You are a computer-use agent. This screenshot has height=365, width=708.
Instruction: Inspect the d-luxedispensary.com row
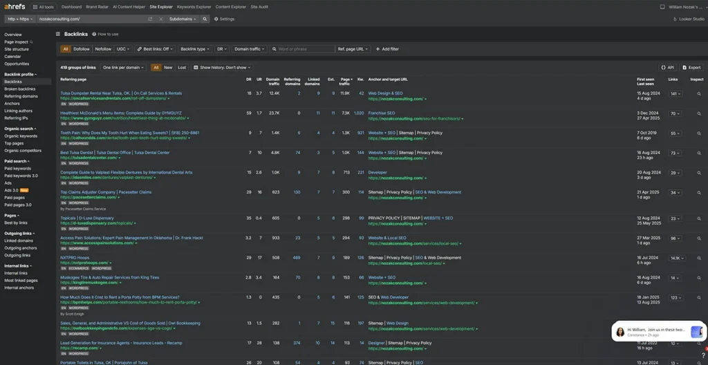[699, 218]
